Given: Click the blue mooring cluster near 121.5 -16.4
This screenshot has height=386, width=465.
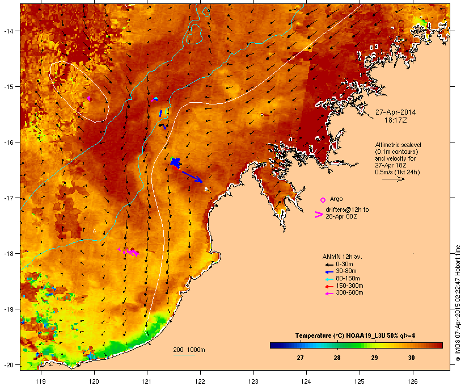Looking at the screenshot, I should pyautogui.click(x=176, y=162).
